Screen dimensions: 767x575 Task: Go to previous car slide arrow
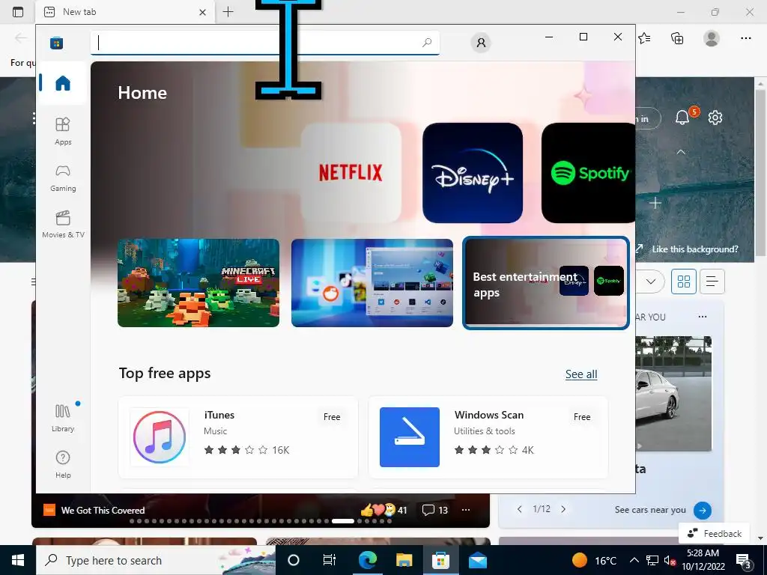[520, 509]
